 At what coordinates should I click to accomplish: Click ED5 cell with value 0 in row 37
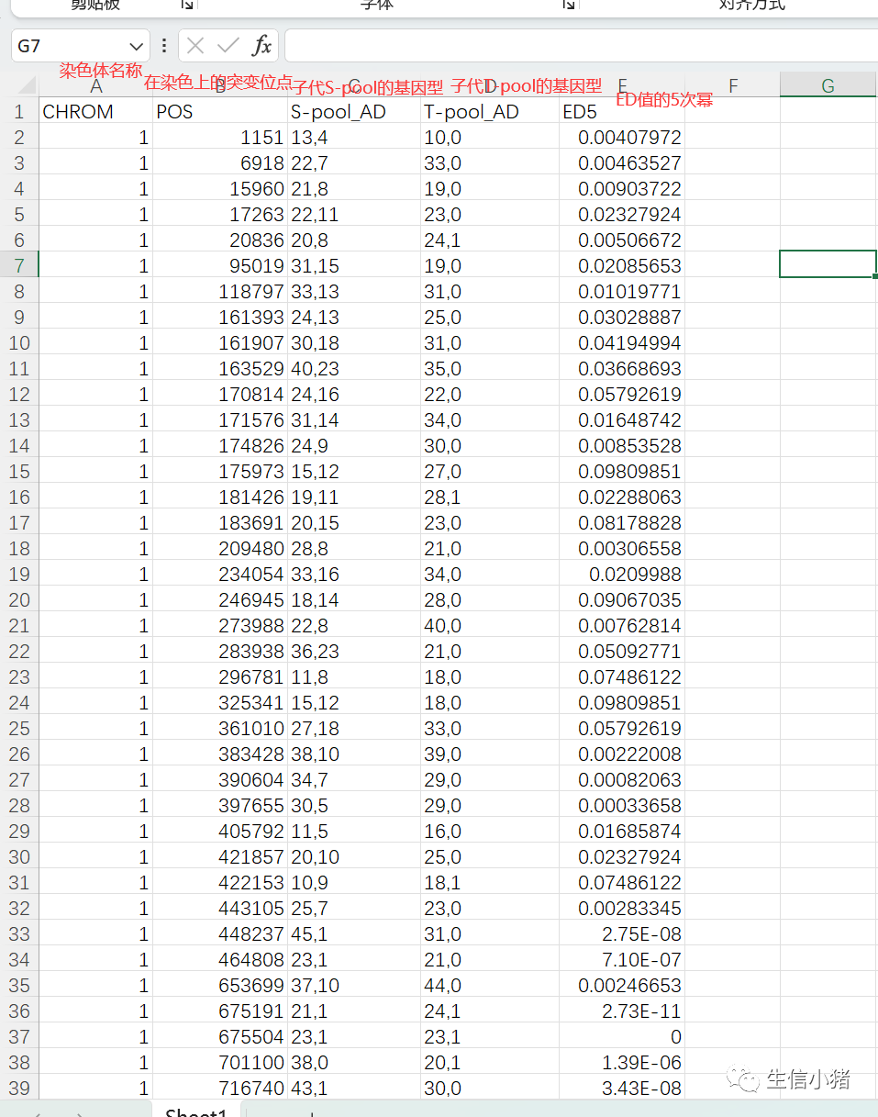click(x=622, y=1037)
